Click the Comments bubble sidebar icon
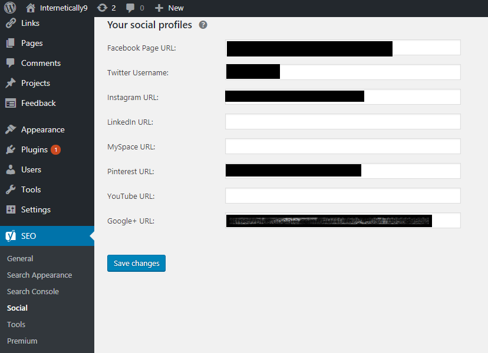 pyautogui.click(x=11, y=63)
